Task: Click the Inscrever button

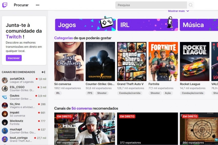Action: (14, 58)
